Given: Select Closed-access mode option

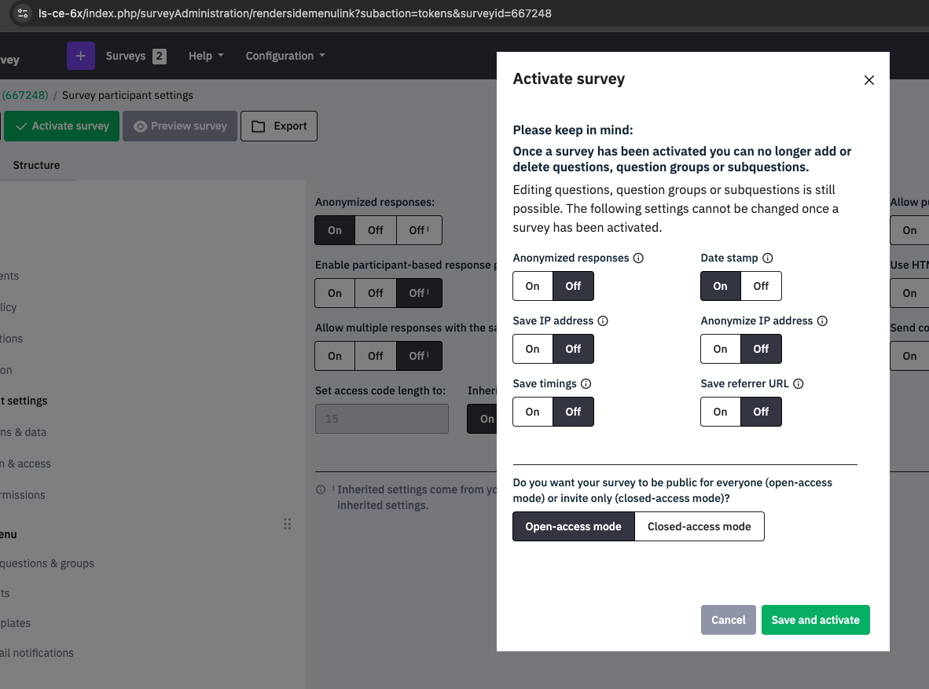Looking at the screenshot, I should coord(699,526).
